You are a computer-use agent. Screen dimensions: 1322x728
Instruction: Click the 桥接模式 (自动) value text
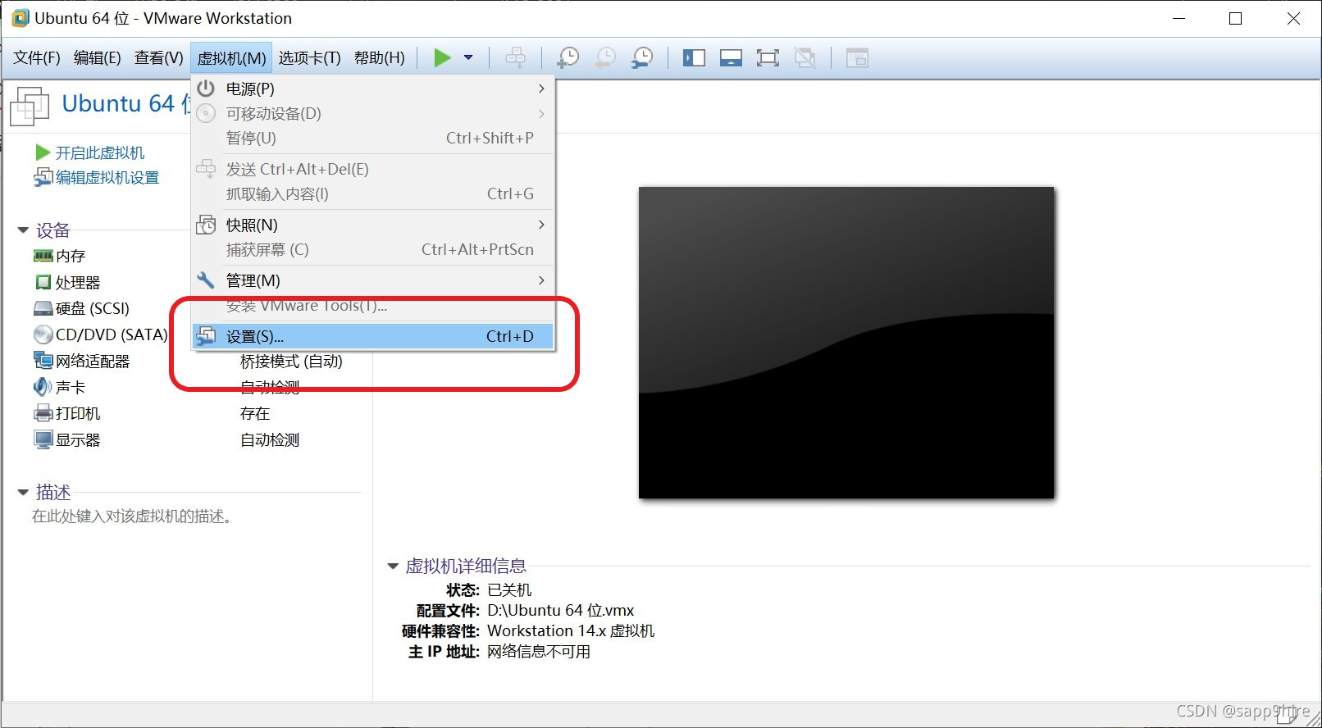(x=291, y=361)
